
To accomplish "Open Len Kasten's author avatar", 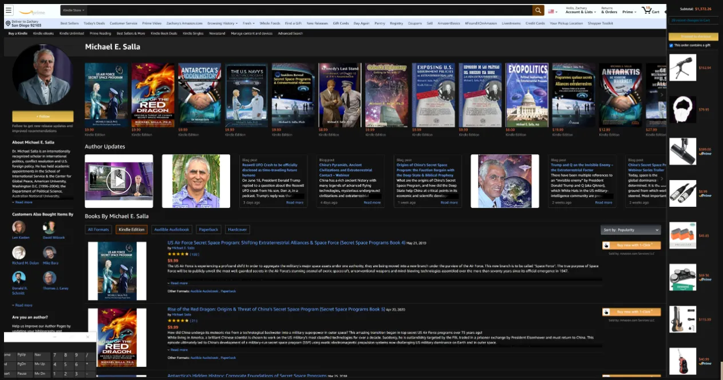I will [x=19, y=227].
